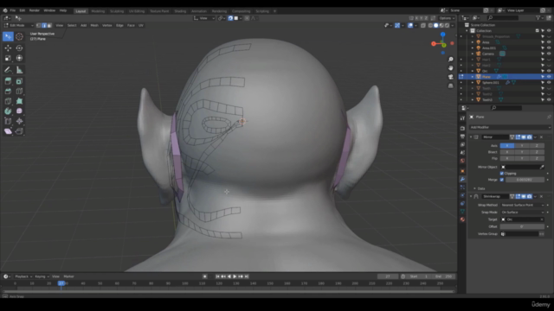The image size is (554, 311).
Task: Select the Measure tool
Action: point(19,70)
